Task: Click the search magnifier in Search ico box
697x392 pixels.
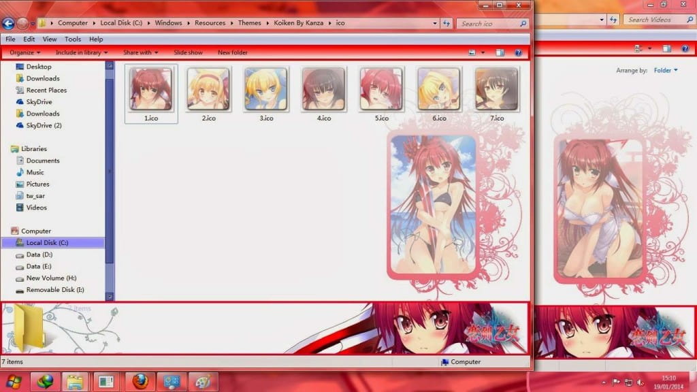Action: pyautogui.click(x=523, y=24)
